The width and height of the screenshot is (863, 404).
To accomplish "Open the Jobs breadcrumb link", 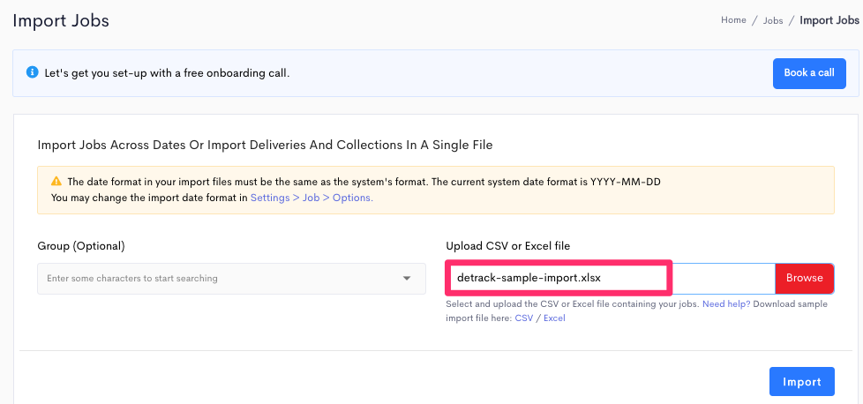I will pyautogui.click(x=773, y=20).
